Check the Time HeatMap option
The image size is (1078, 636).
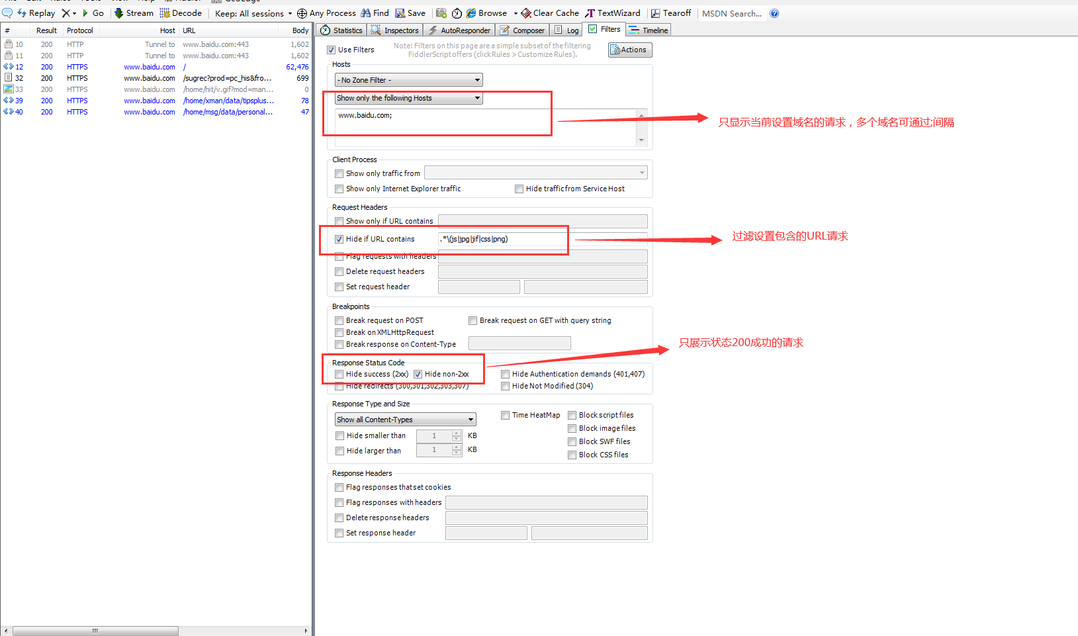(505, 415)
